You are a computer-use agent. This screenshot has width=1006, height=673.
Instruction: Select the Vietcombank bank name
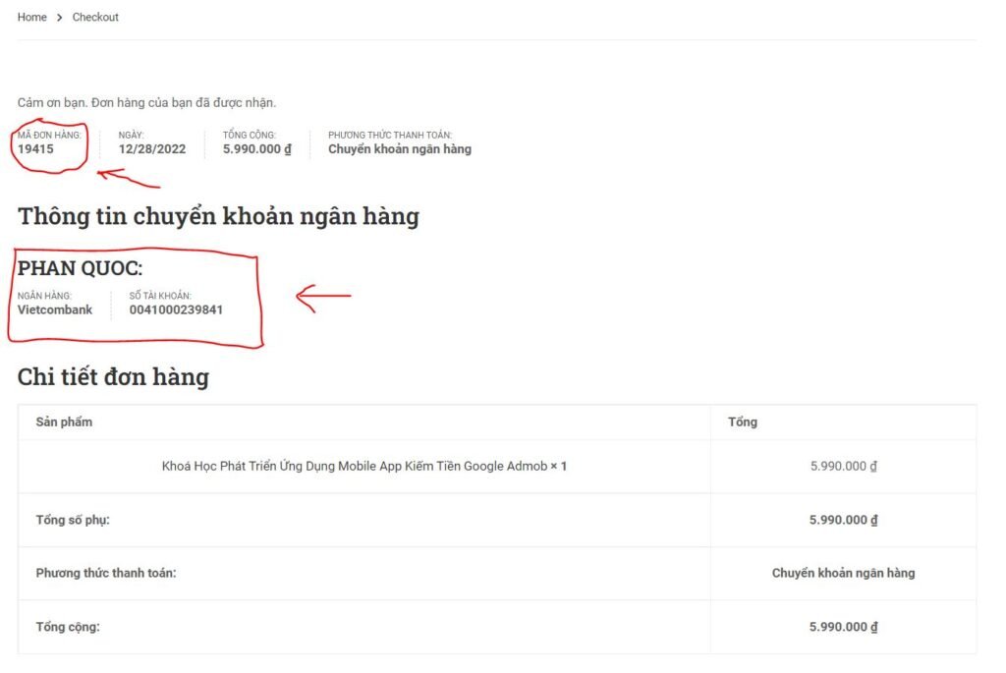[55, 309]
